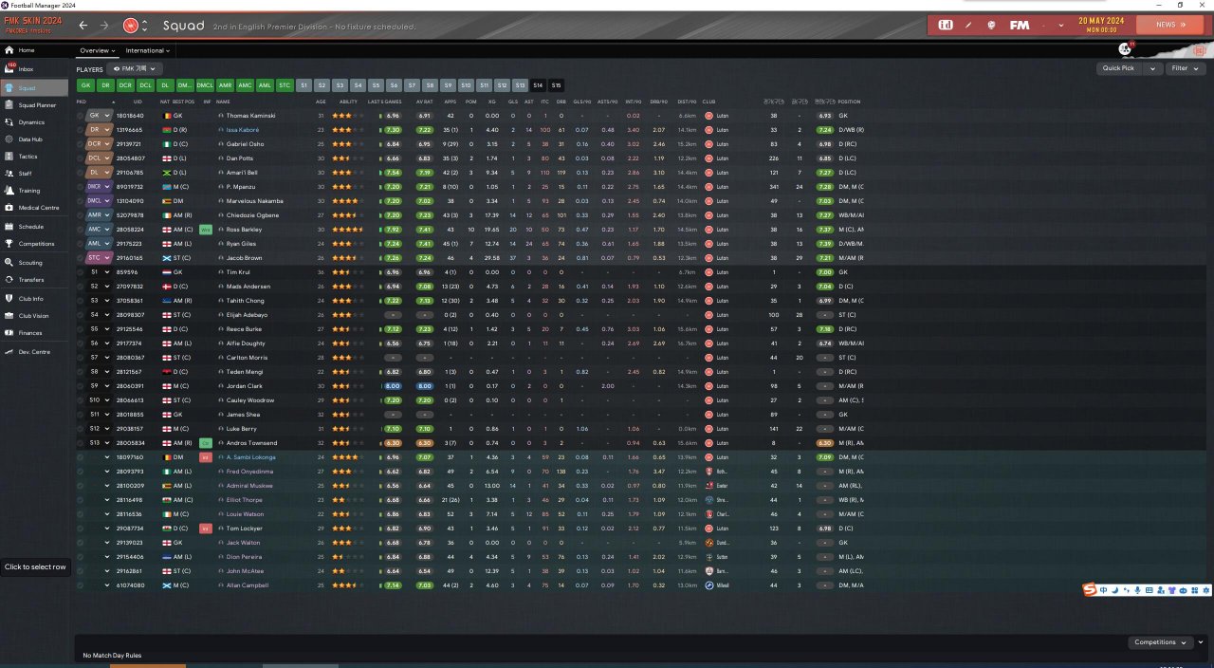This screenshot has width=1214, height=668.
Task: Select the green AMC position chip
Action: coord(245,85)
